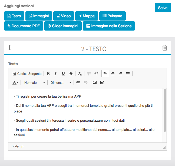
Task: Open the Normale paragraph format dropdown
Action: click(x=34, y=82)
